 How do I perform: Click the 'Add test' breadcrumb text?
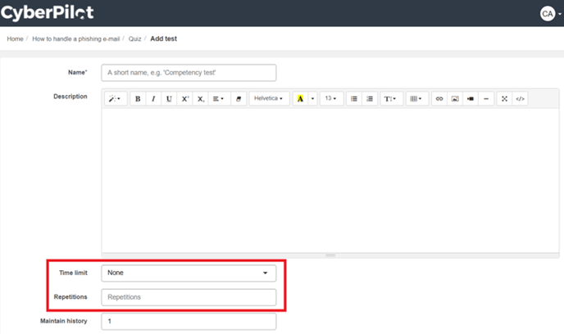coord(164,38)
